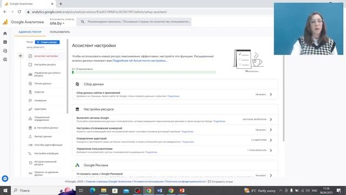Switch to the Пользователь tab
Image resolution: width=346 pixels, height=195 pixels.
point(60,32)
